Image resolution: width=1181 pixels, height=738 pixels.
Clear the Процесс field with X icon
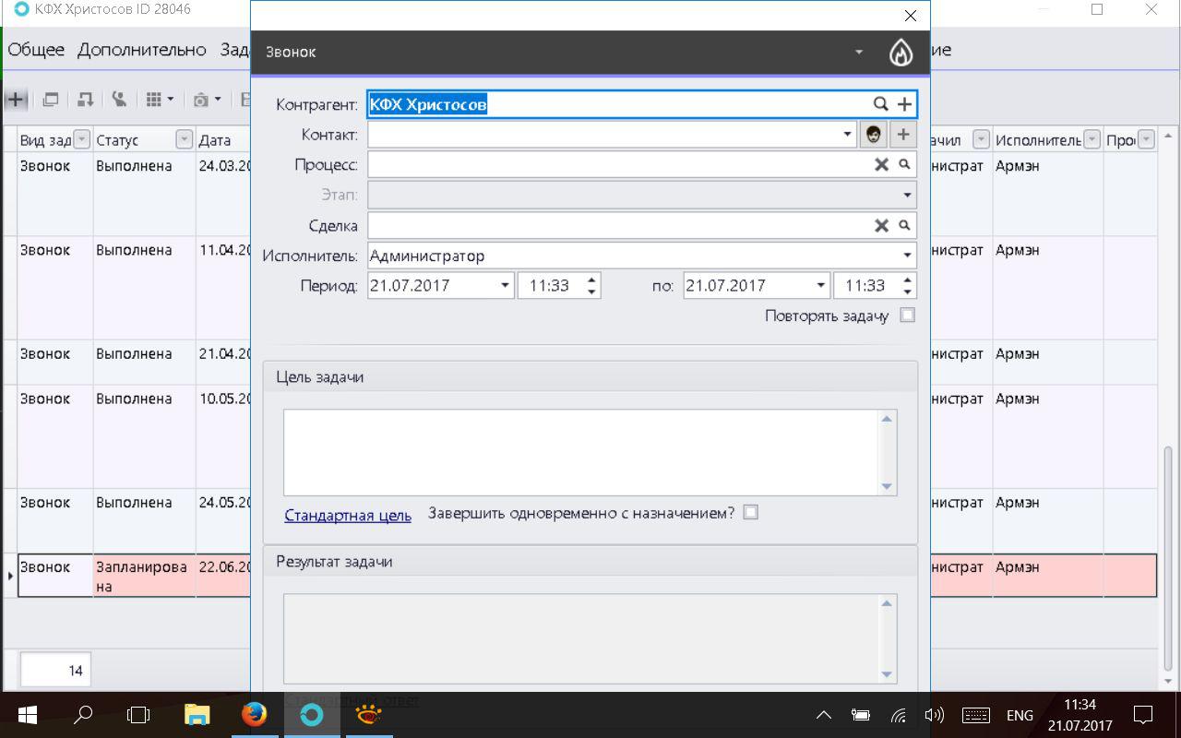point(881,164)
